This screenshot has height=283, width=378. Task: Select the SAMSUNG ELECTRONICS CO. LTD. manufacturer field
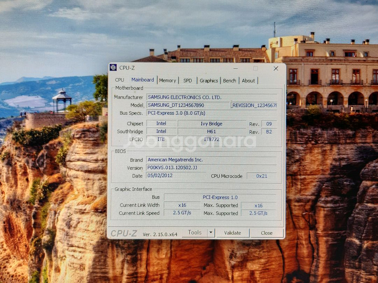click(x=212, y=97)
